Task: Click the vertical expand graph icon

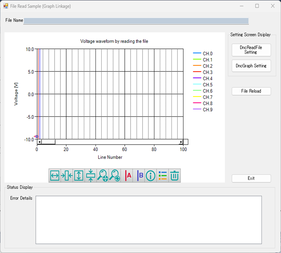Action: pos(79,176)
